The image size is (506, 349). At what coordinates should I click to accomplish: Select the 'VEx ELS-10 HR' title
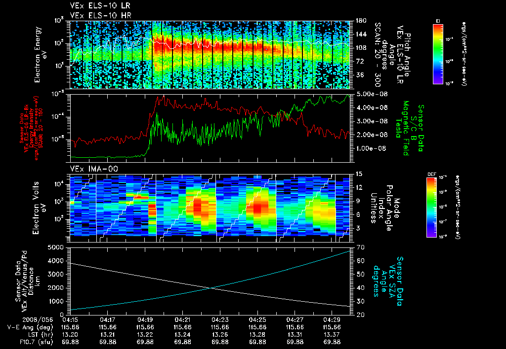(101, 15)
